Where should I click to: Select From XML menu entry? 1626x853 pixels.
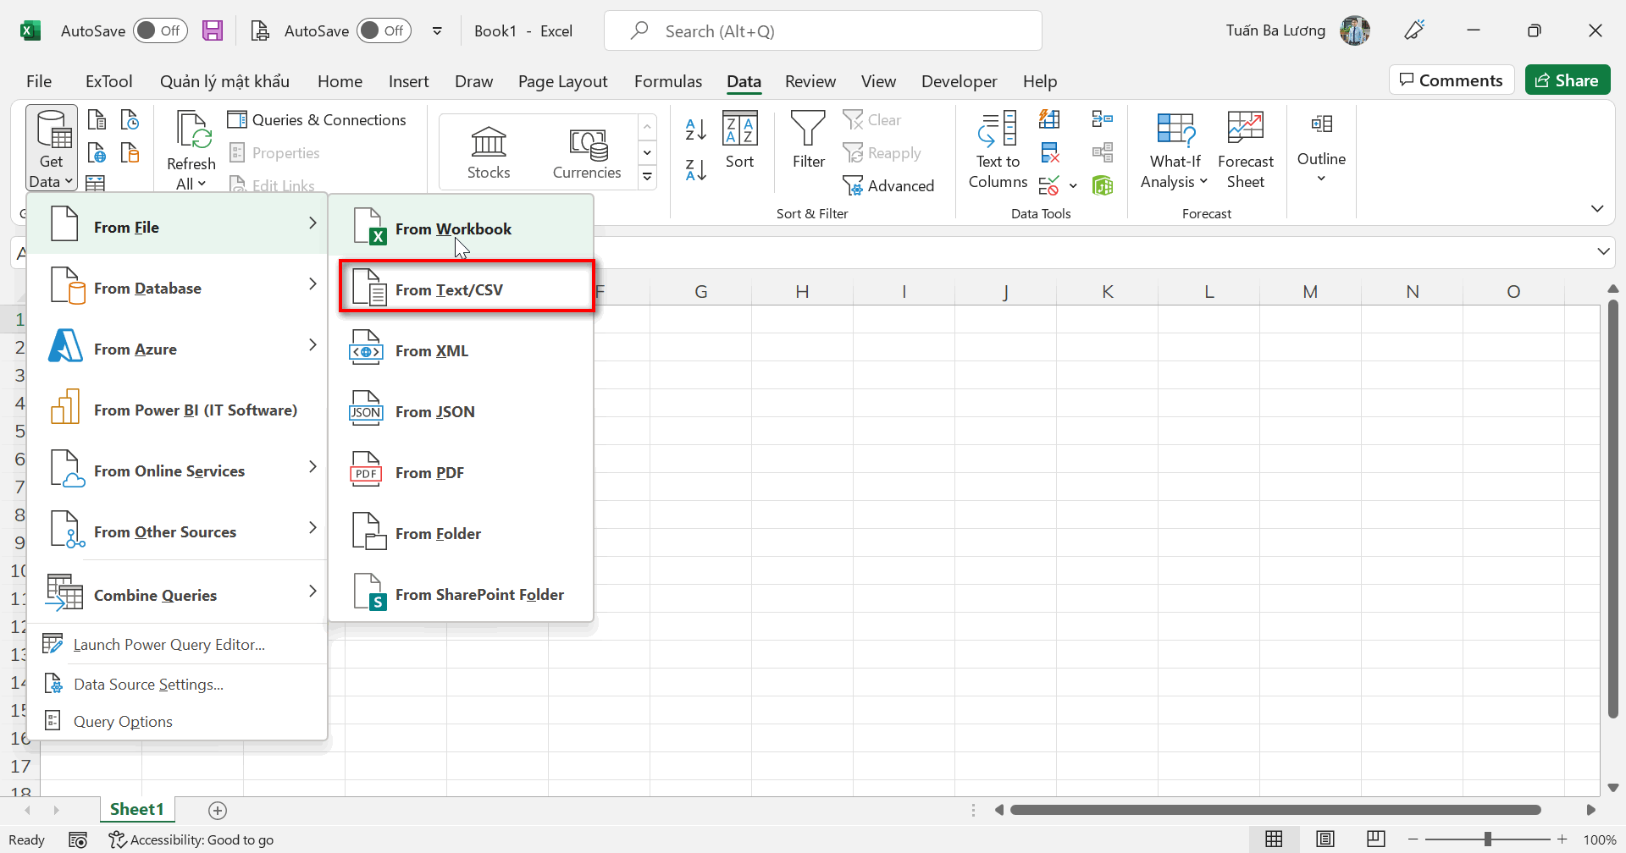462,350
